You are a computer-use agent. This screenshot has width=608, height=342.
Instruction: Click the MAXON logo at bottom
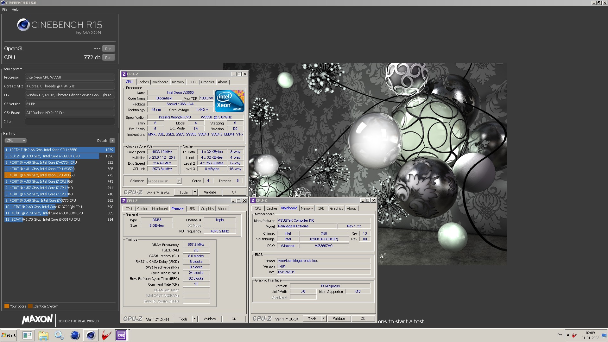click(37, 320)
